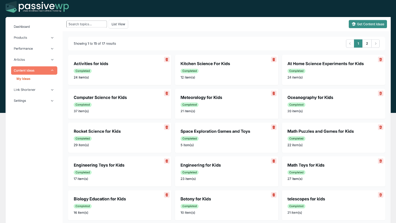The width and height of the screenshot is (396, 223).
Task: Delete the Activities for kids idea
Action: [167, 59]
